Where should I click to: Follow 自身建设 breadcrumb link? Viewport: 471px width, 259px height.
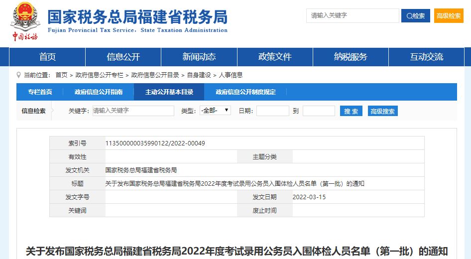(x=199, y=75)
